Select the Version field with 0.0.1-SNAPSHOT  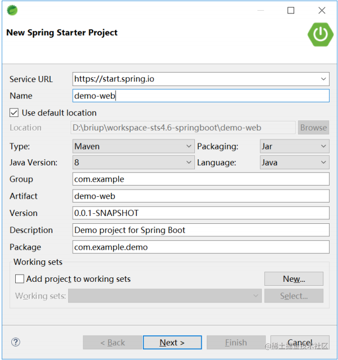click(201, 213)
